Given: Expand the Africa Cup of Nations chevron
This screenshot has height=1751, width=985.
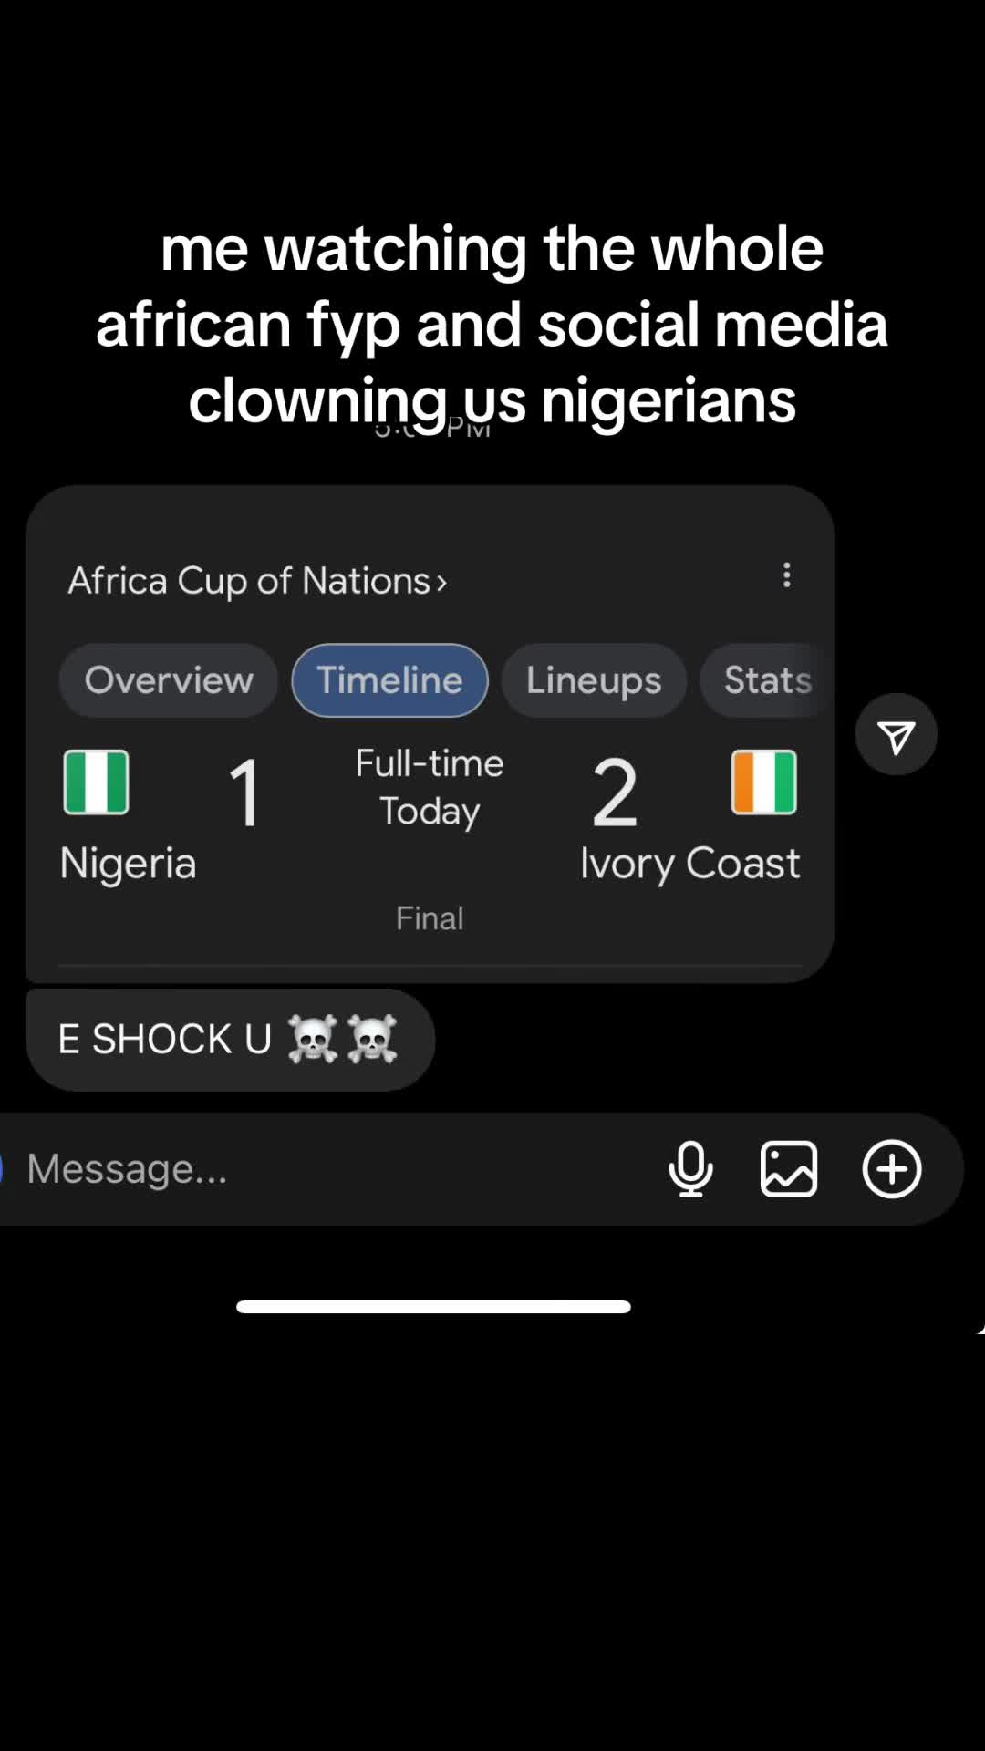Looking at the screenshot, I should (441, 583).
